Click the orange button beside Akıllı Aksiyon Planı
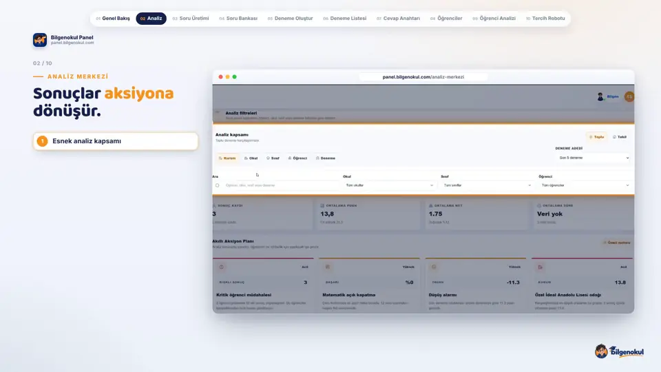 616,242
